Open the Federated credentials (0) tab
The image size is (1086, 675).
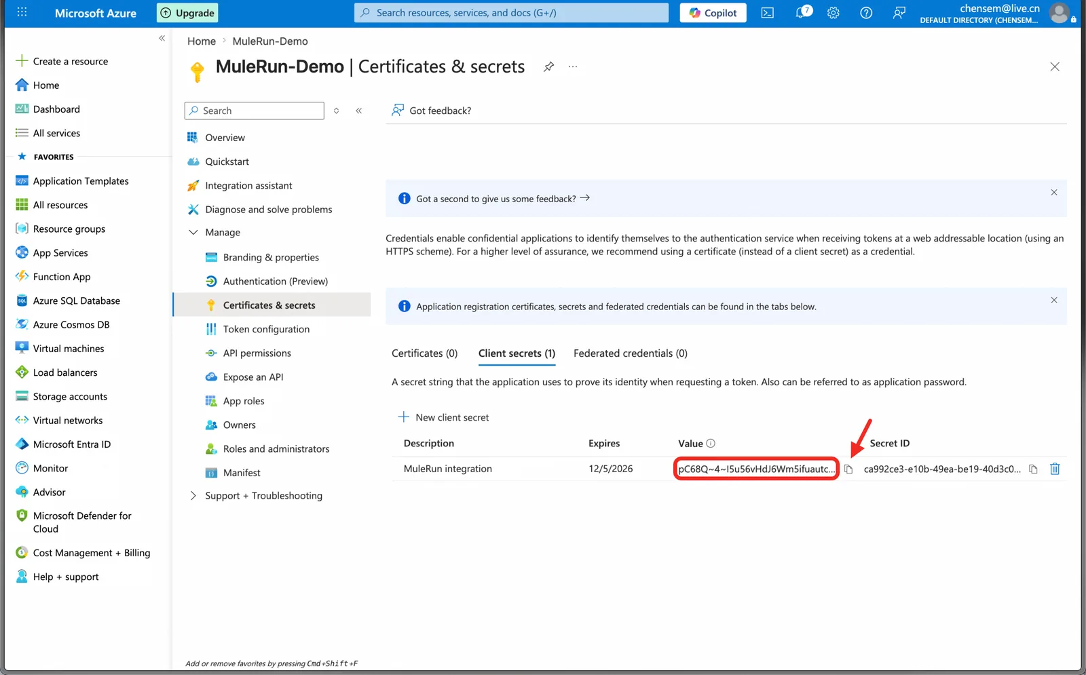[631, 353]
